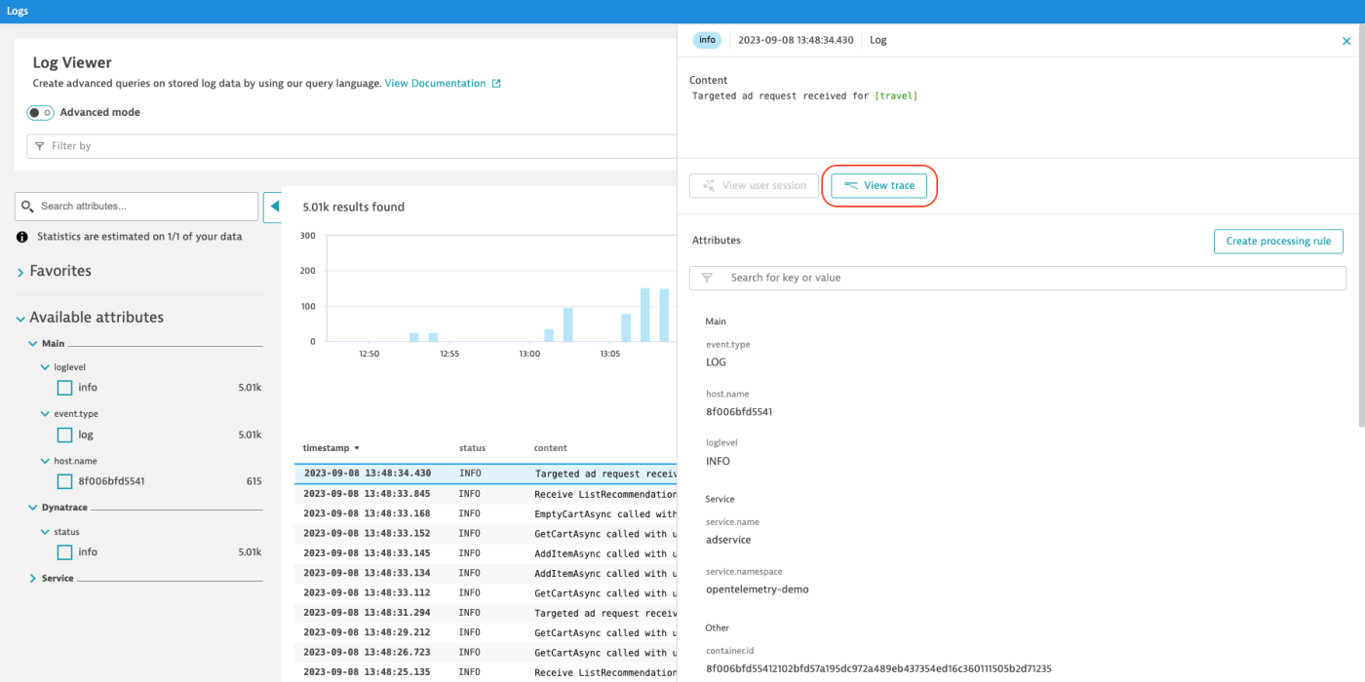Screen dimensions: 1365x682
Task: Click the statistics estimated info icon
Action: point(21,236)
